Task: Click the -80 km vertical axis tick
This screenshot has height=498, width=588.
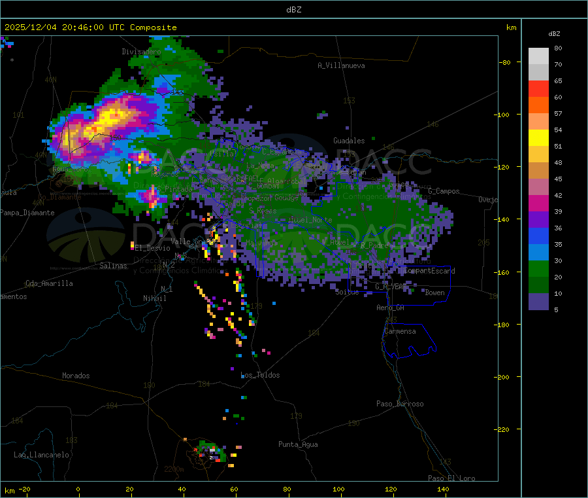Action: [504, 62]
